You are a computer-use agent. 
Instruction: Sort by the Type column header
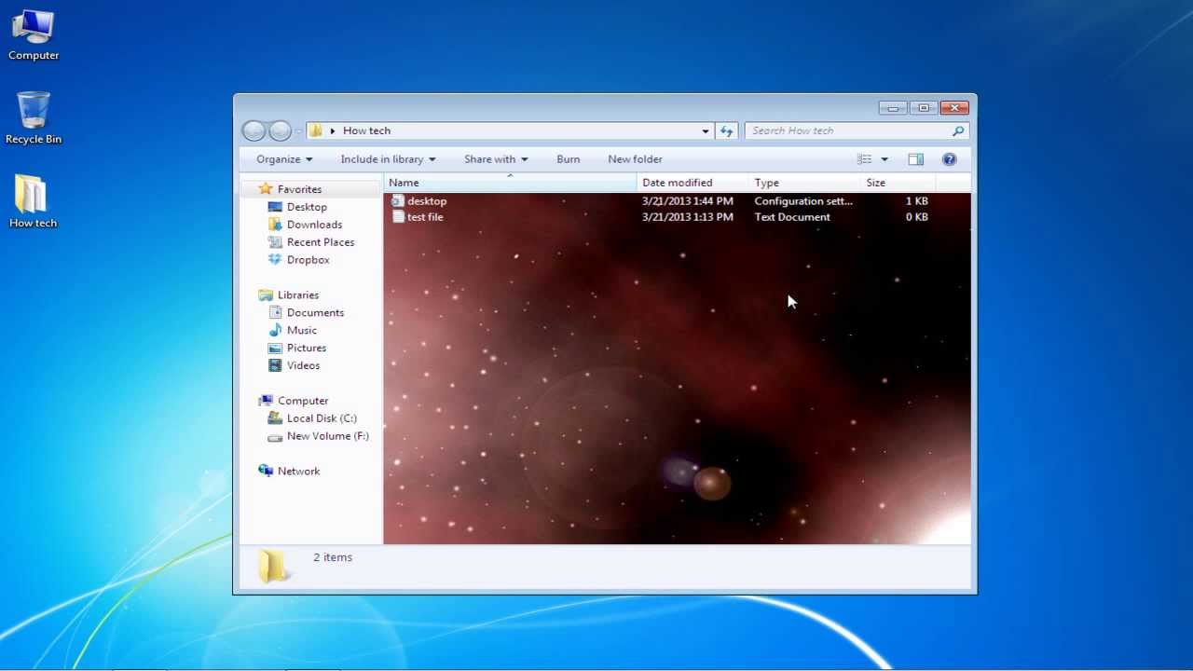[804, 183]
